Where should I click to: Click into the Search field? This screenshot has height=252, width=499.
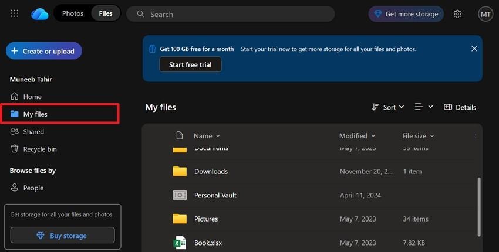231,14
